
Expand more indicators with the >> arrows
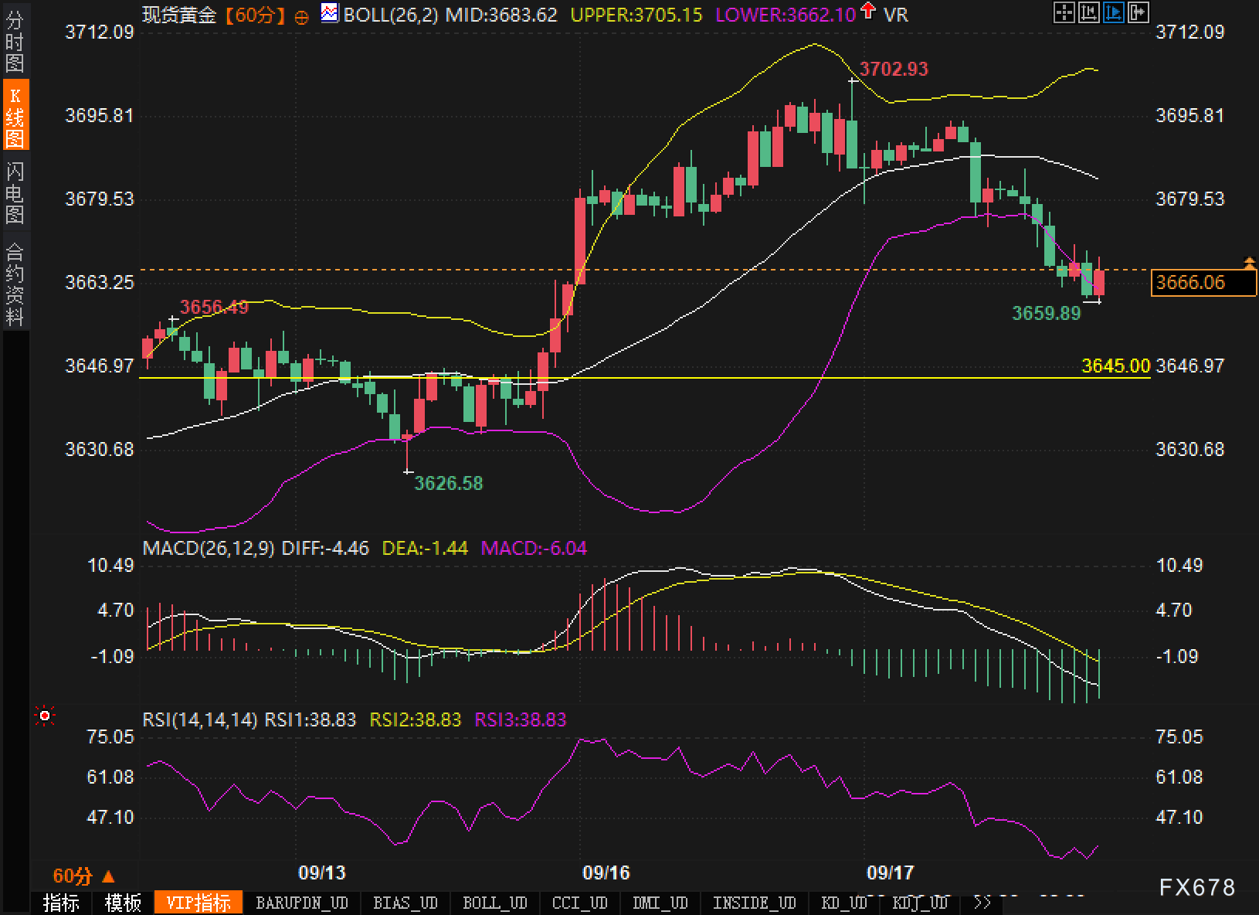click(x=982, y=902)
